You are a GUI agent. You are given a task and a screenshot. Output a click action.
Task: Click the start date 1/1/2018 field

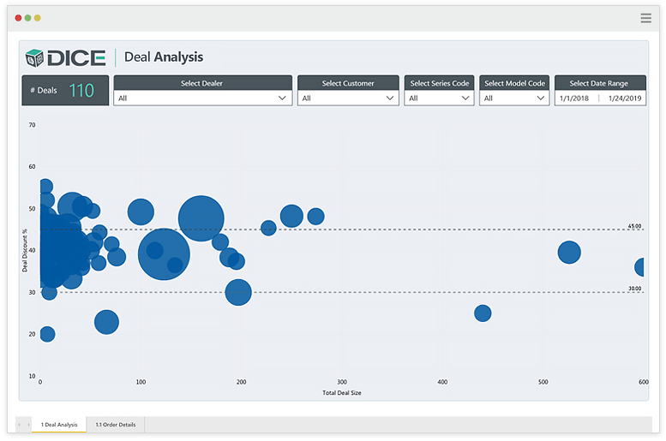(x=575, y=98)
